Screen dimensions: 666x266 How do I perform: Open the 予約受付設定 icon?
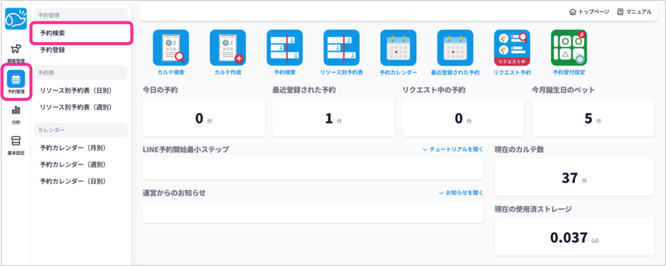(568, 48)
